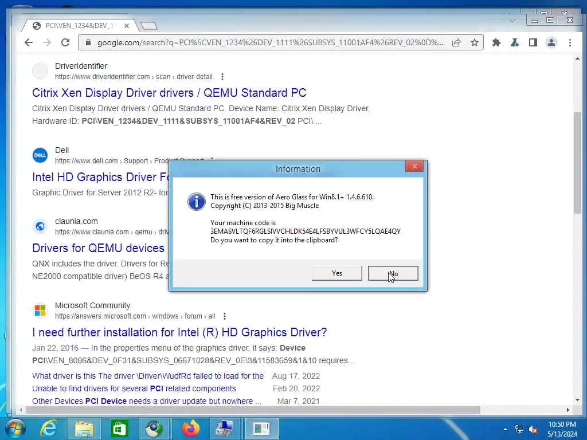Click Yes to copy machine code

click(337, 273)
